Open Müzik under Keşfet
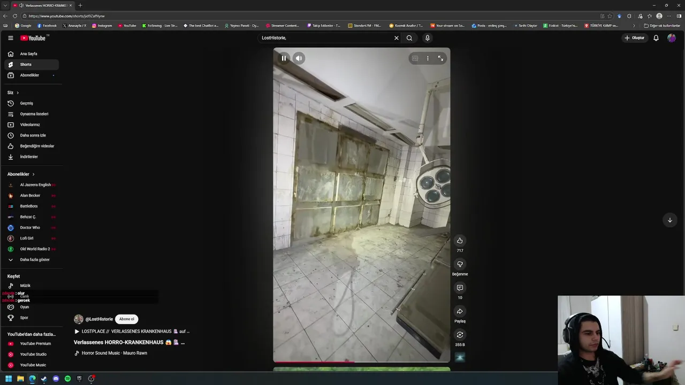The width and height of the screenshot is (685, 385). pos(31,286)
